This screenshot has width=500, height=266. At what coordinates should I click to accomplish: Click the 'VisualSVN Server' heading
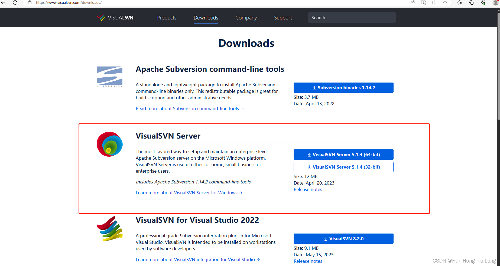(168, 136)
